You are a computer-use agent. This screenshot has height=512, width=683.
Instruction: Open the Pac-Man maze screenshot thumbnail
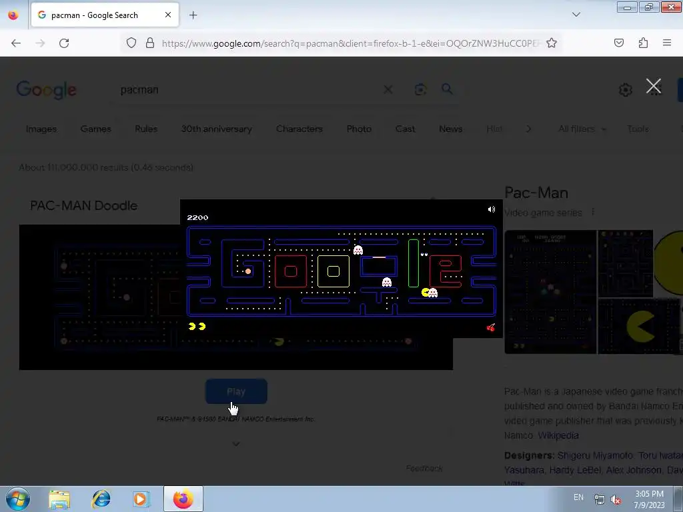point(550,292)
